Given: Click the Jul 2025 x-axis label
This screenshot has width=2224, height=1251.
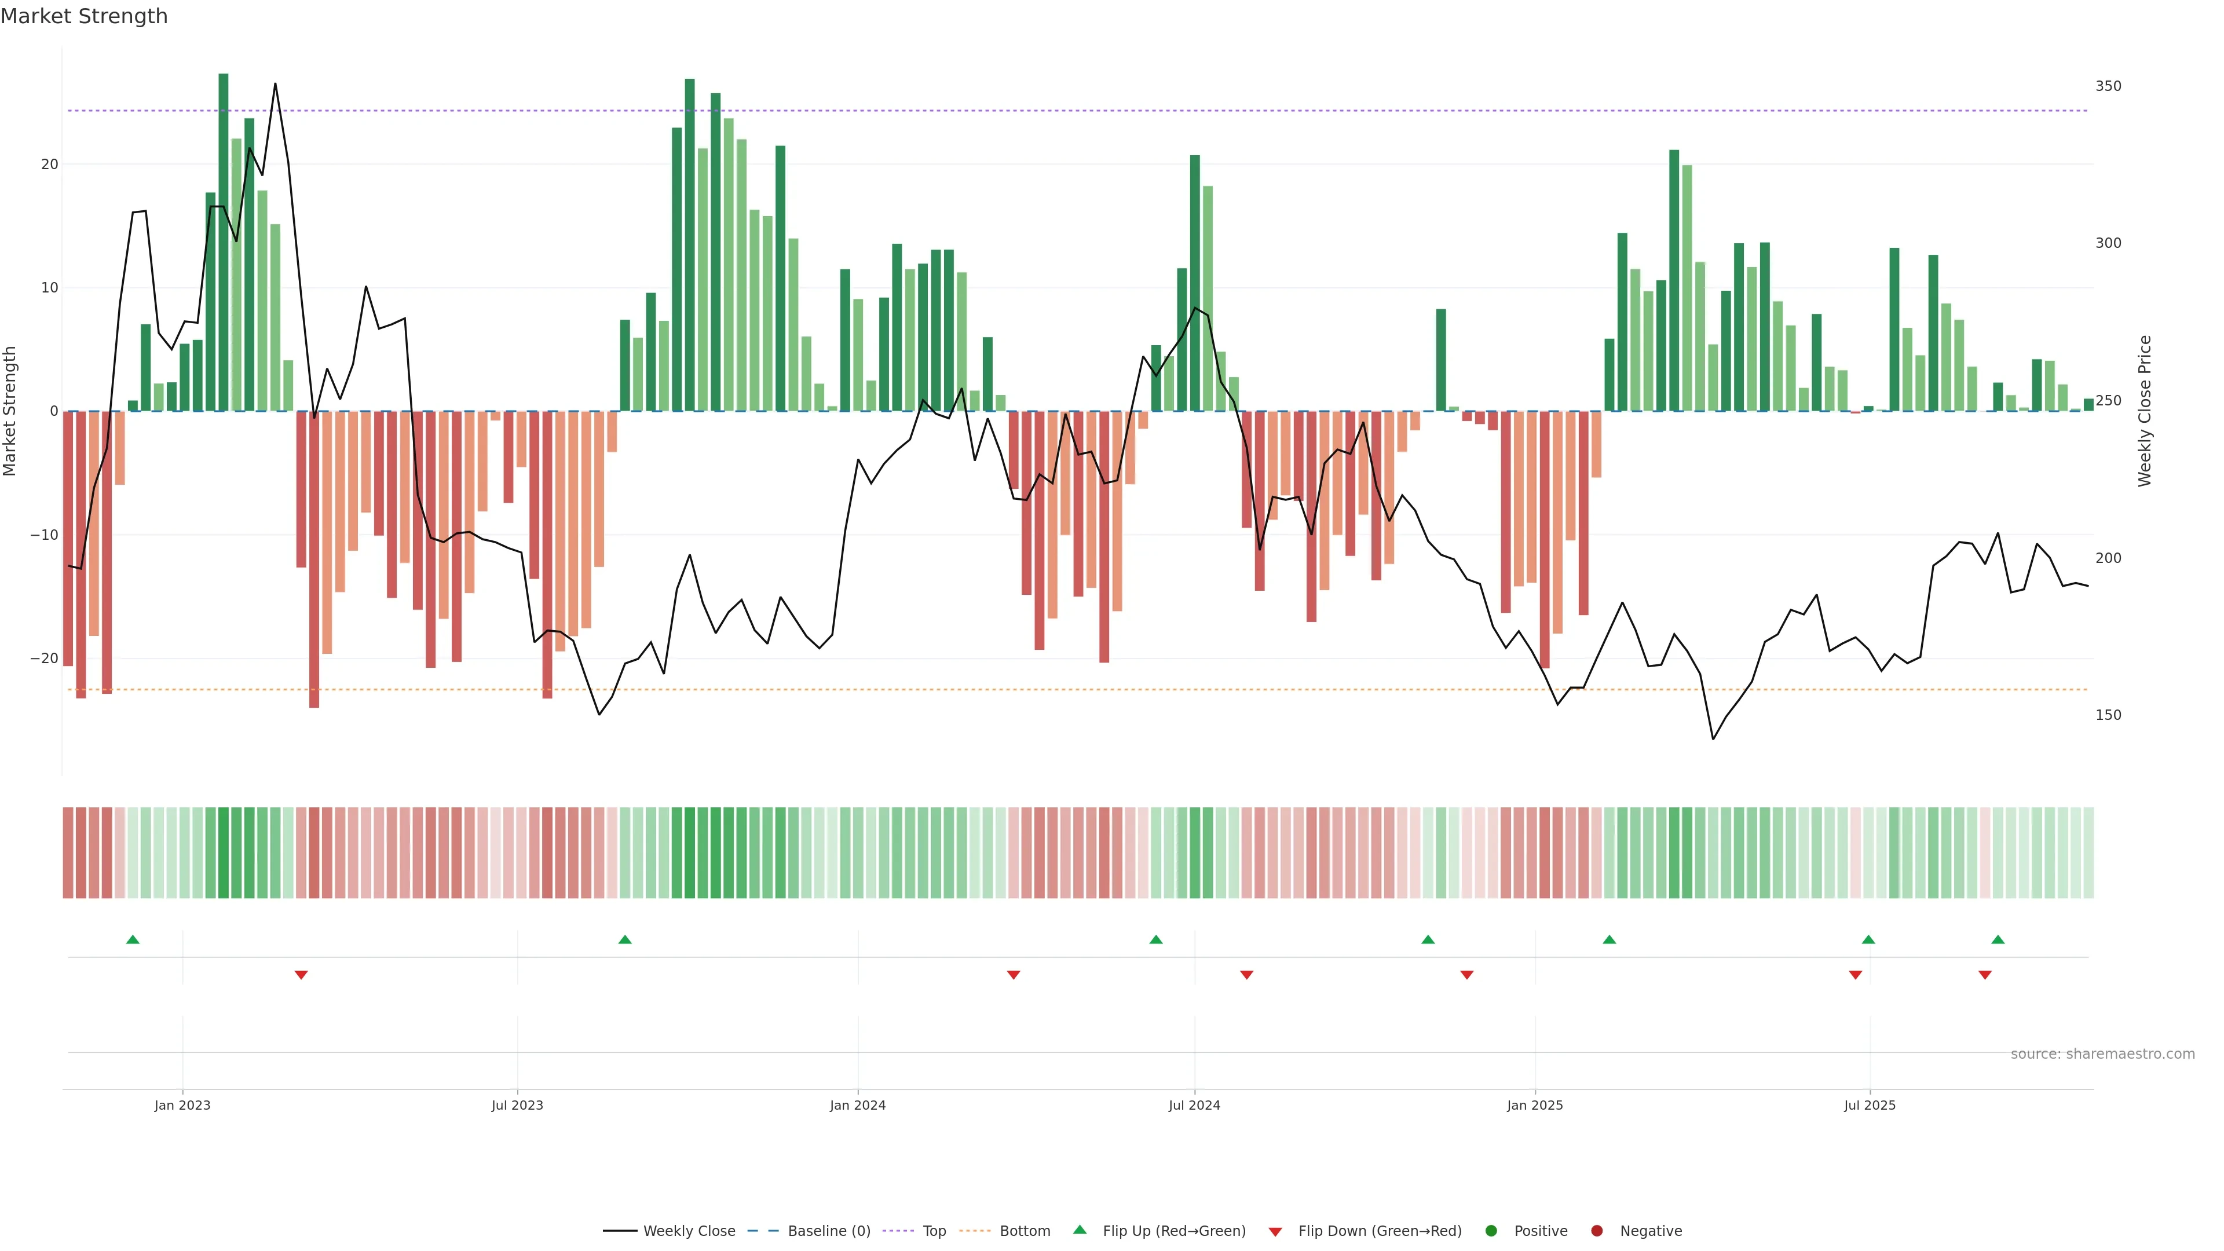Looking at the screenshot, I should tap(1870, 1105).
